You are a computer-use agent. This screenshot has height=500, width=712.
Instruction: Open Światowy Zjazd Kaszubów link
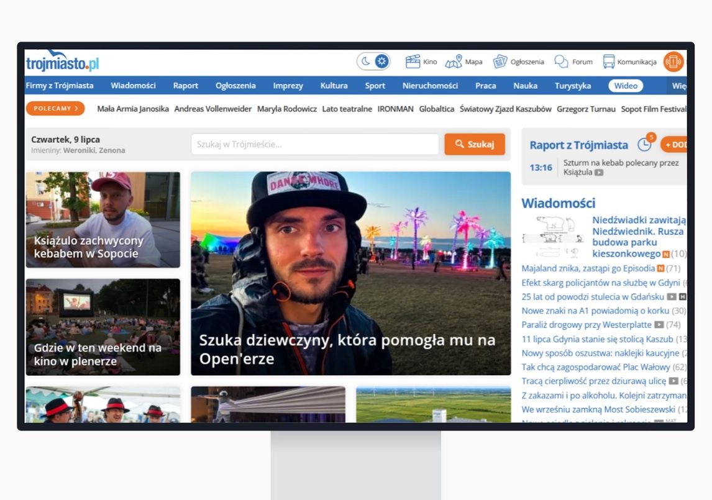point(505,109)
